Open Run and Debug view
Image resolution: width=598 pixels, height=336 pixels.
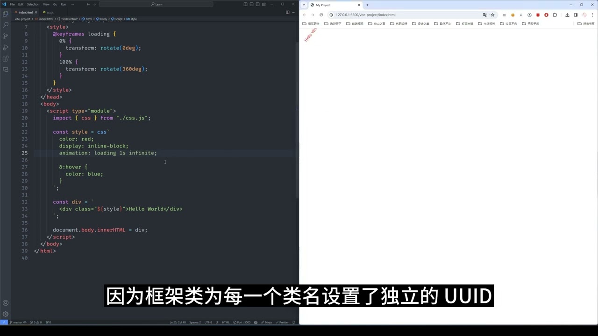(x=6, y=47)
